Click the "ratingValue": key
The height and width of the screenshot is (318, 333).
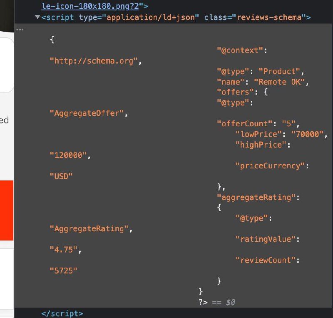pyautogui.click(x=268, y=239)
